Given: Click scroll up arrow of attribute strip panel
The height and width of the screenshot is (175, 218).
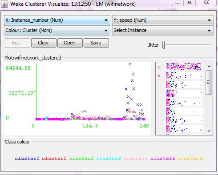Looking at the screenshot, I should 209,66.
